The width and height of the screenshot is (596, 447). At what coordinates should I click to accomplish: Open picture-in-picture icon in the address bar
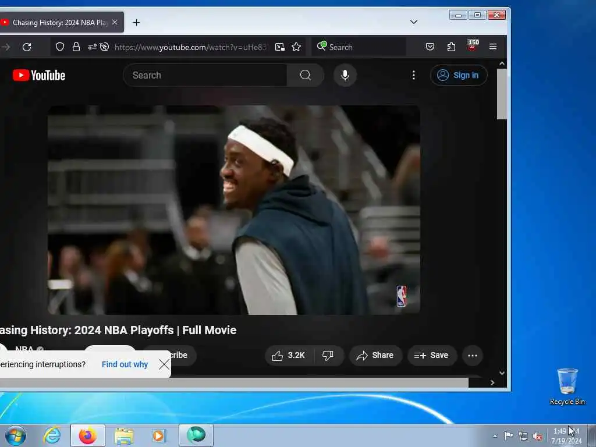[x=280, y=47]
